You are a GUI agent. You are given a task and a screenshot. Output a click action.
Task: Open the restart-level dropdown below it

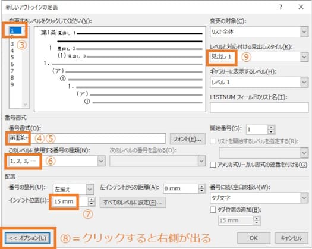(x=264, y=153)
